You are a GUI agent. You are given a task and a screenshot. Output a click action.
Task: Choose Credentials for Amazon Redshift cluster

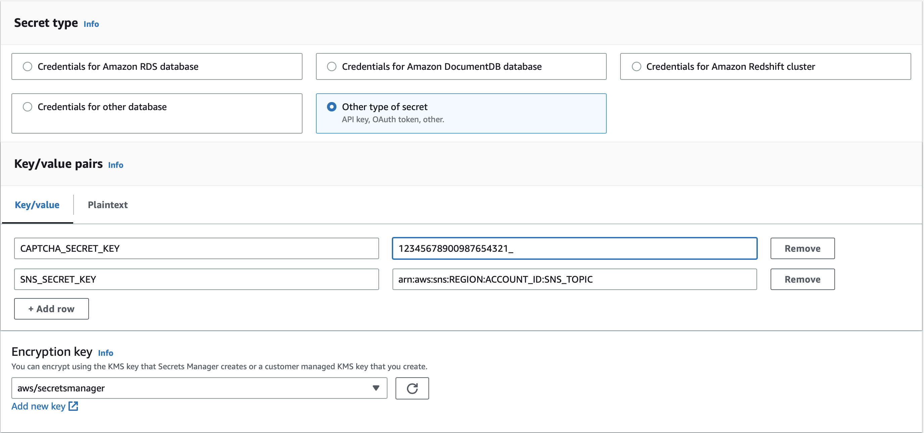point(636,67)
